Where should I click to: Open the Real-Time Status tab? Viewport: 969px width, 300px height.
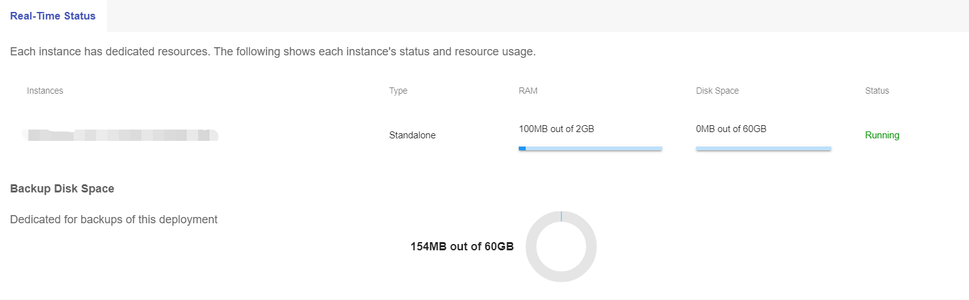[53, 16]
